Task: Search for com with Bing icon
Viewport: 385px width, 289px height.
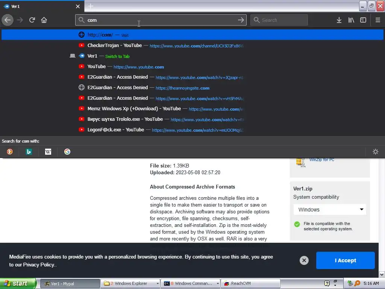Action: pos(29,152)
